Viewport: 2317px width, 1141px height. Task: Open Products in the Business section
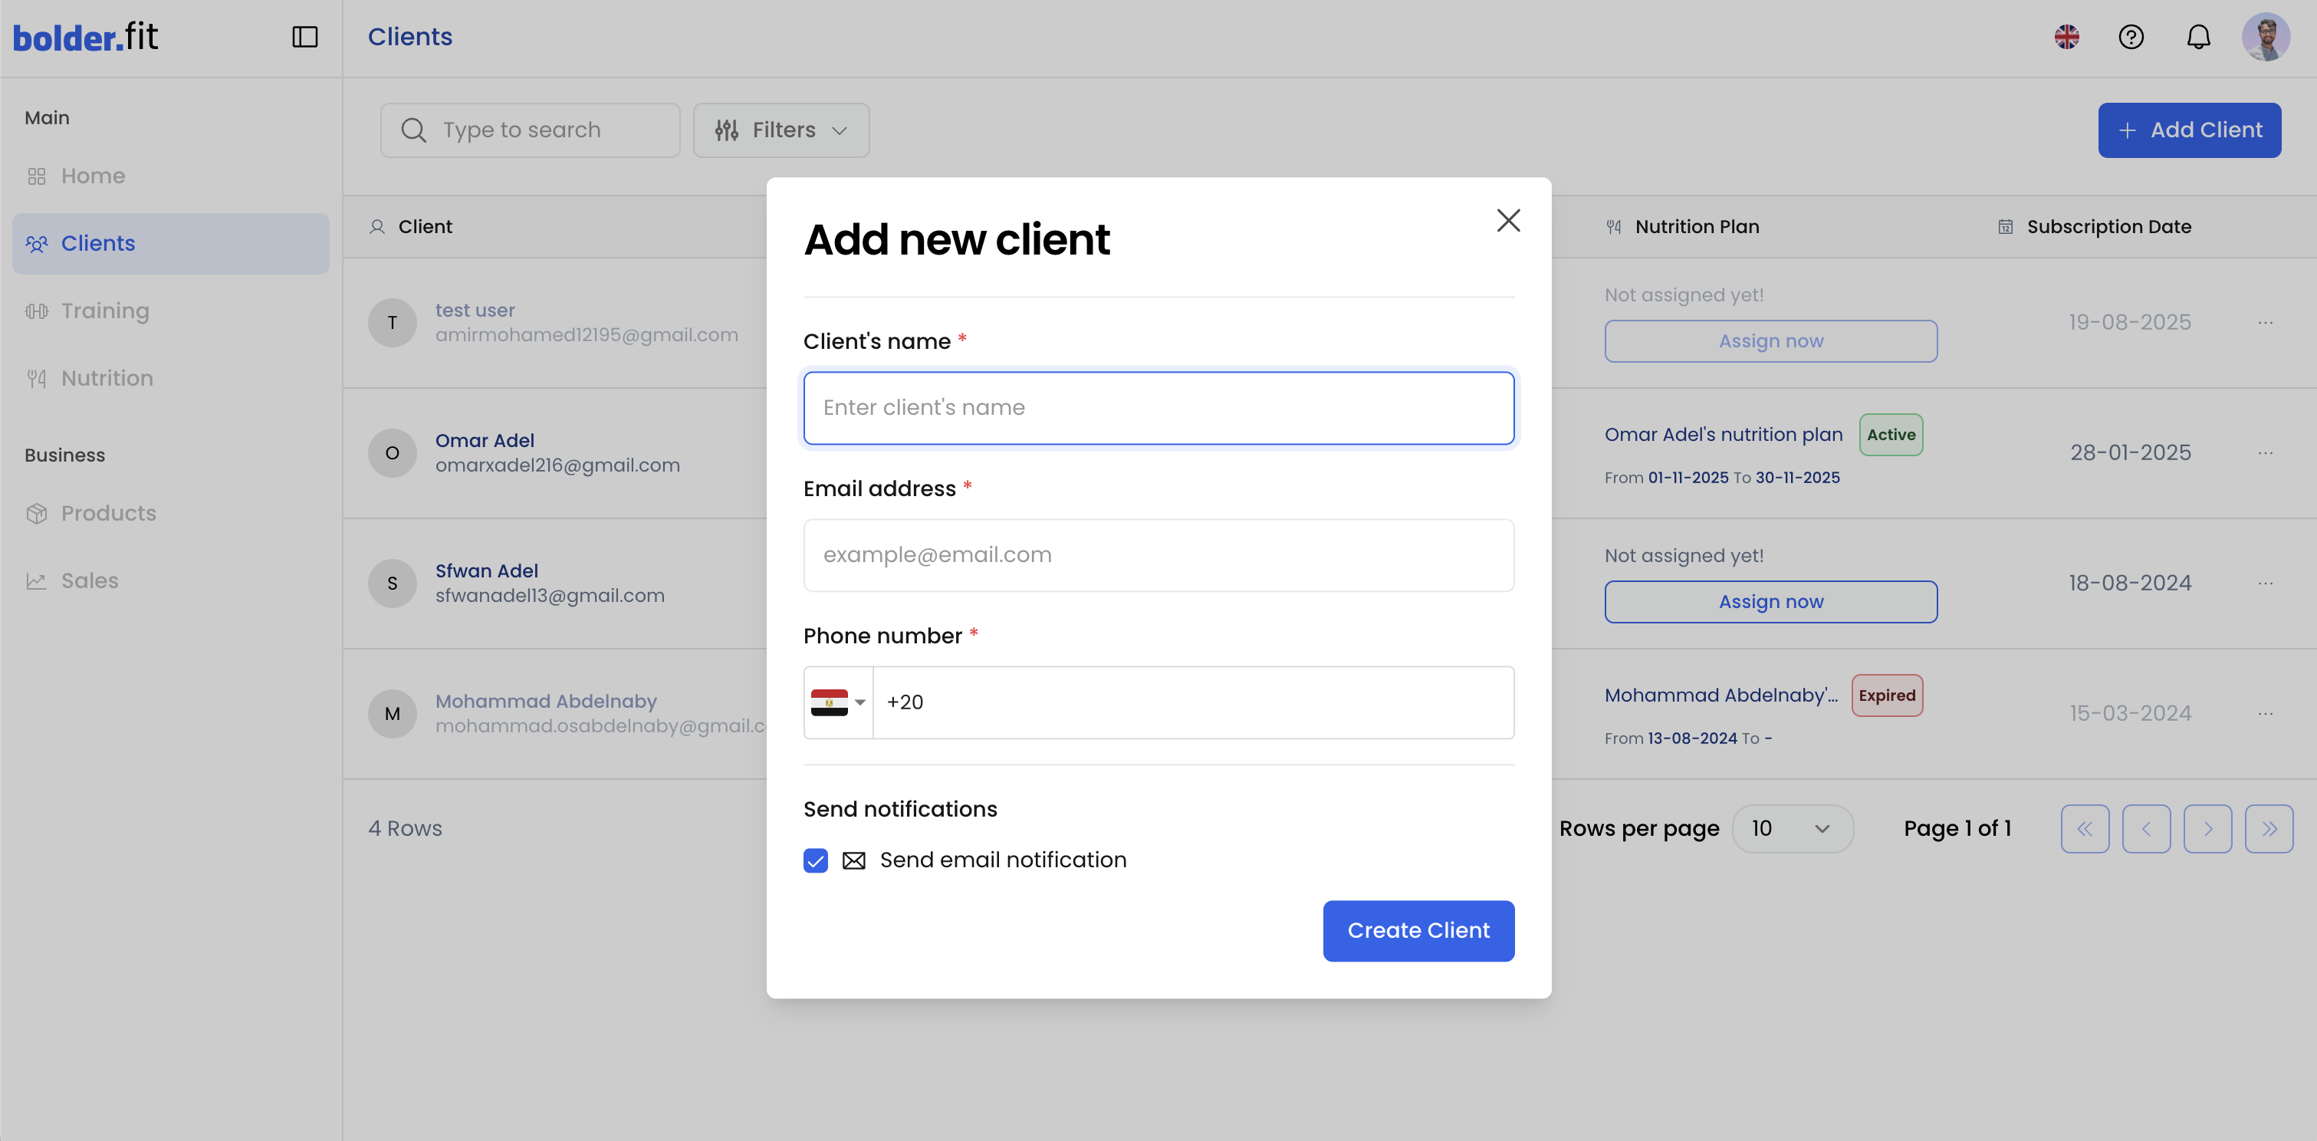pyautogui.click(x=108, y=514)
